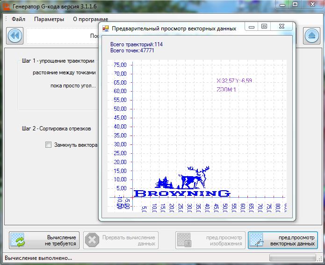Click the пока просто угол... label
This screenshot has width=325, height=265.
coord(73,86)
